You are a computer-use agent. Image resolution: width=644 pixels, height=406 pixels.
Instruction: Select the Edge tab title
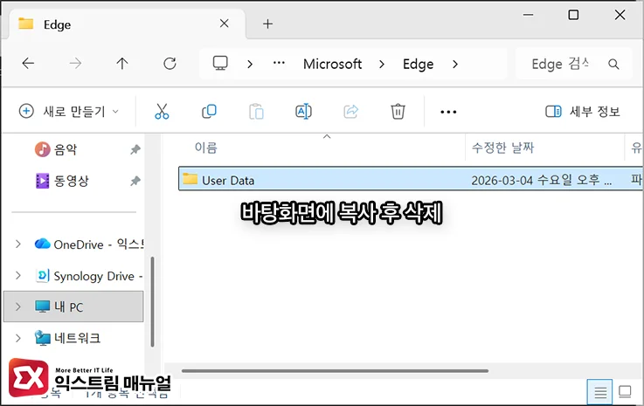pos(57,24)
